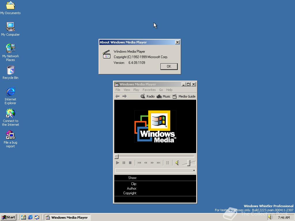Open the Go menu
The image size is (295, 221).
pyautogui.click(x=161, y=90)
